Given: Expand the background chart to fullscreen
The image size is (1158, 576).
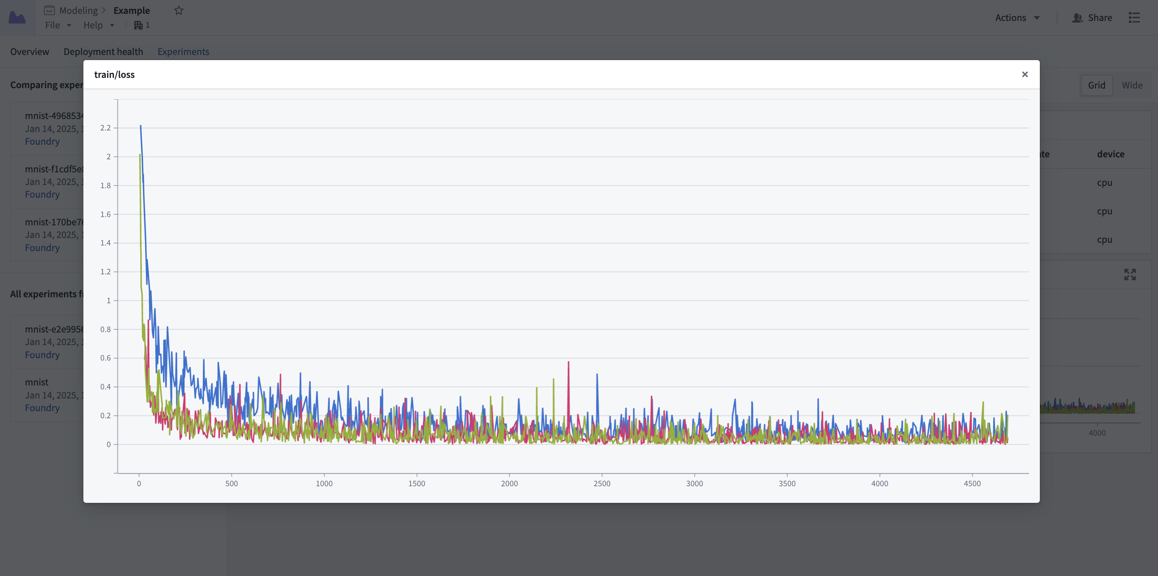Looking at the screenshot, I should pos(1130,274).
